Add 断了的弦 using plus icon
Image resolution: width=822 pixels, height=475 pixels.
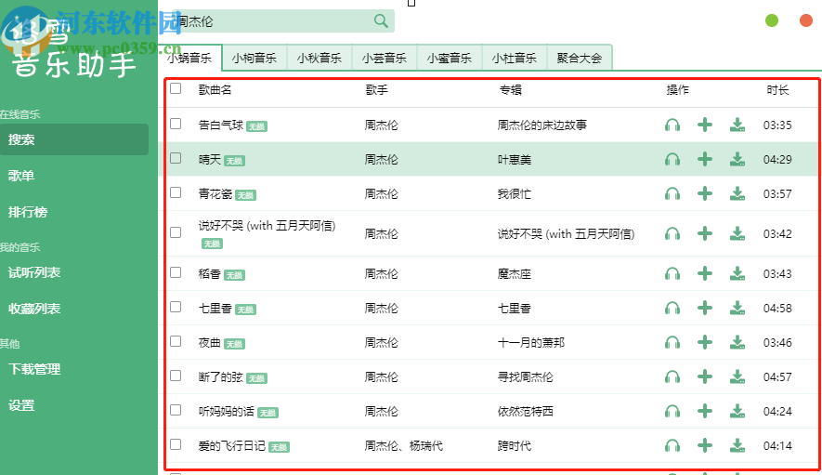click(x=705, y=376)
